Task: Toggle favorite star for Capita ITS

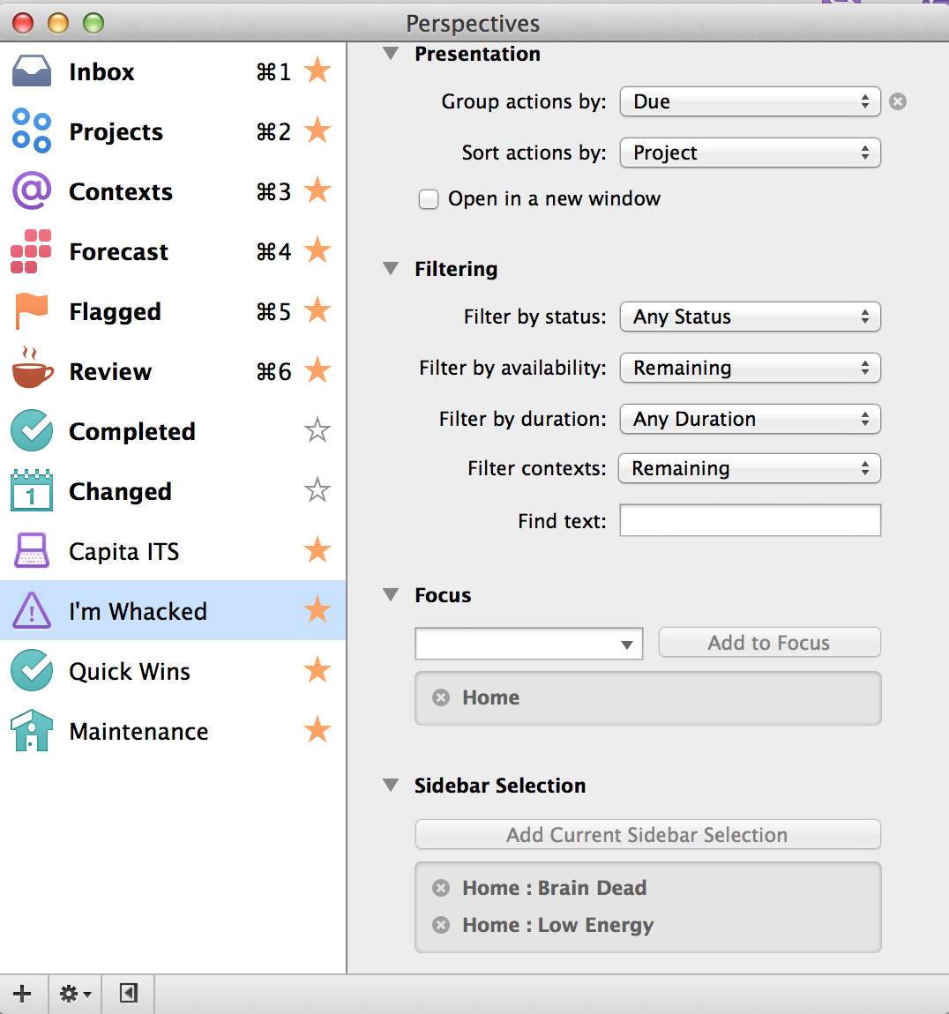Action: pos(318,551)
